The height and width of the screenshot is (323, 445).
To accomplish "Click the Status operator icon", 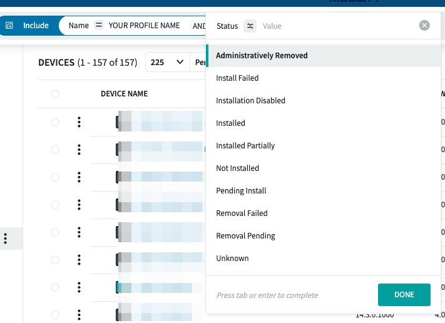I will click(250, 26).
